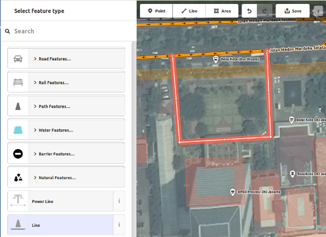
Task: Expand the Barrier Features category
Action: tap(66, 154)
